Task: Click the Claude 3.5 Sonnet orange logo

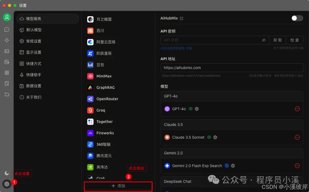Action: 167,138
